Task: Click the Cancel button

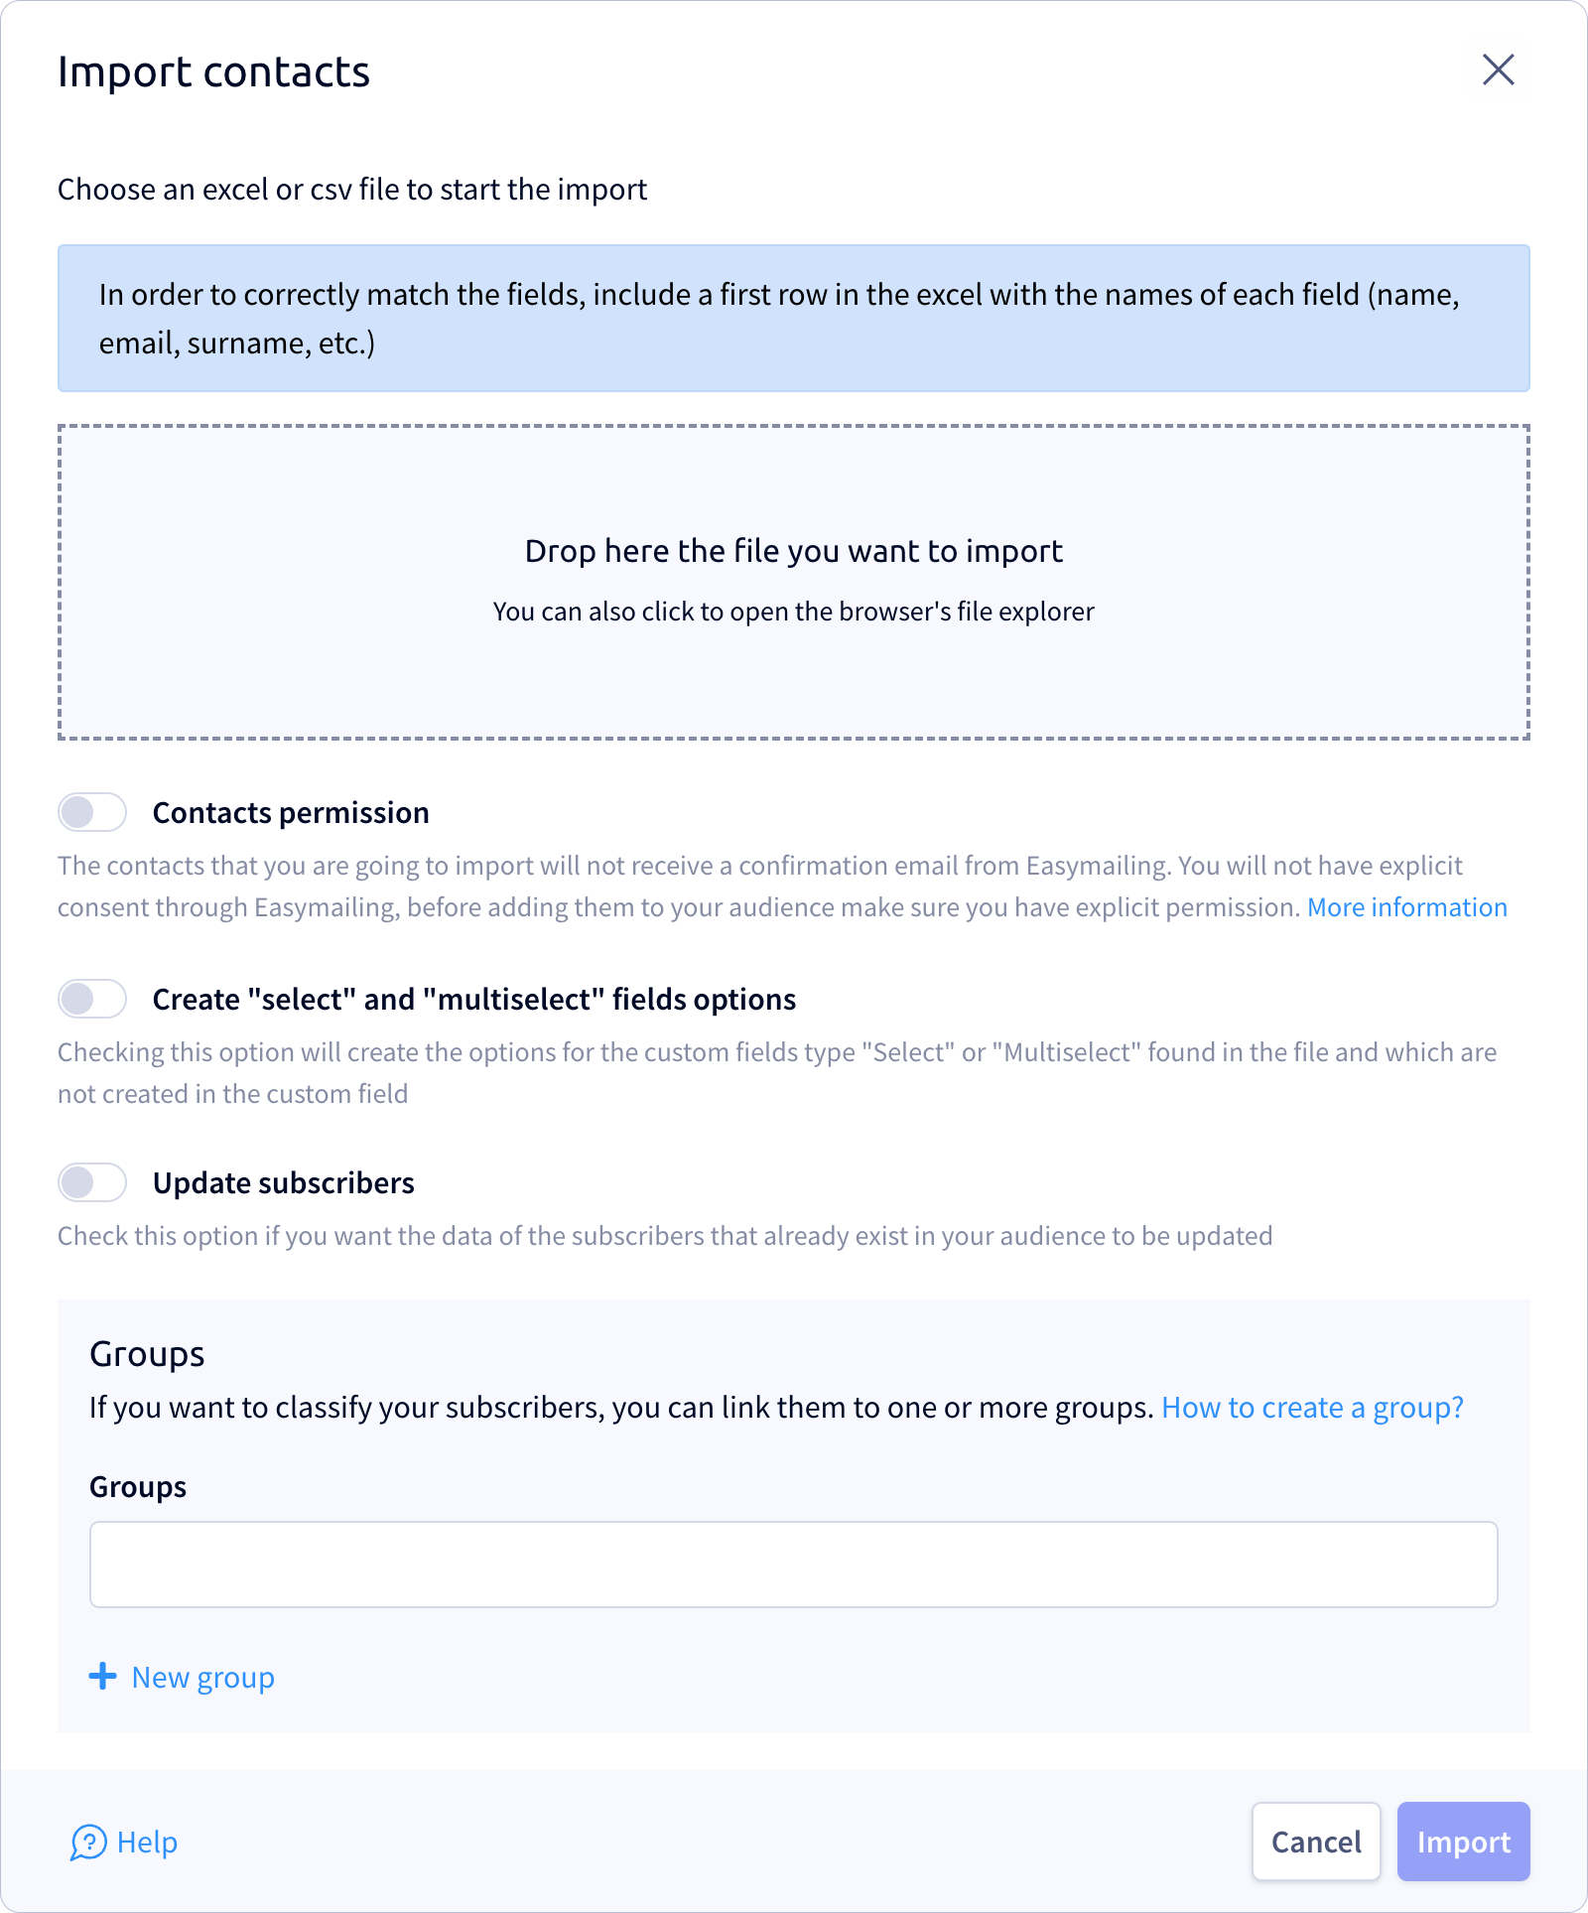Action: tap(1316, 1842)
